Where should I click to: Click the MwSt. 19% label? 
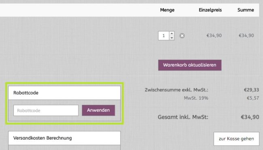click(196, 98)
